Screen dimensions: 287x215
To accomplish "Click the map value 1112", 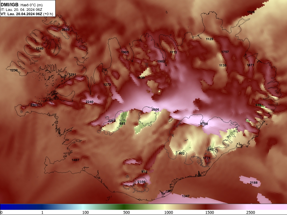I will pos(173,52).
